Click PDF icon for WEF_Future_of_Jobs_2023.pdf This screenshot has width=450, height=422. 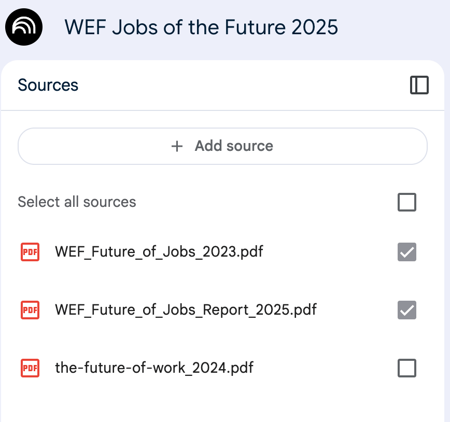pos(30,252)
